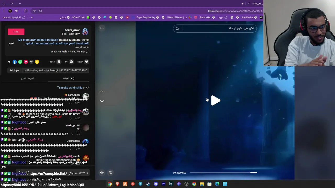Open the Chrome media controls icon
The width and height of the screenshot is (335, 188).
[x=16, y=11]
